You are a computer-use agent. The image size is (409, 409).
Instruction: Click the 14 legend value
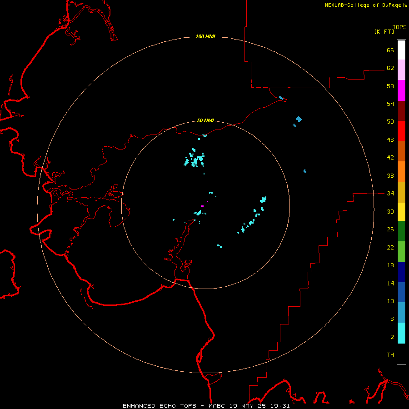coord(390,283)
